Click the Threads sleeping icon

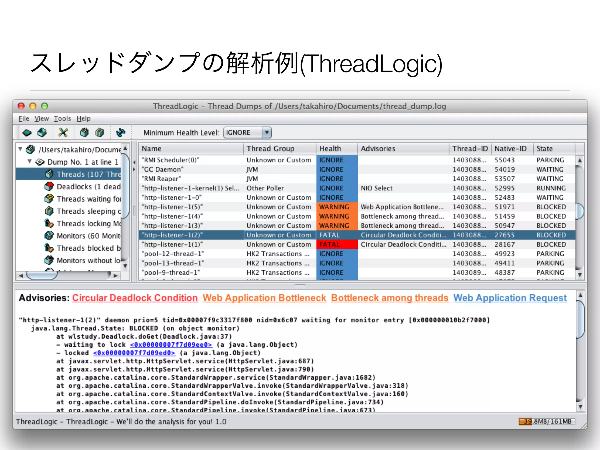(49, 211)
